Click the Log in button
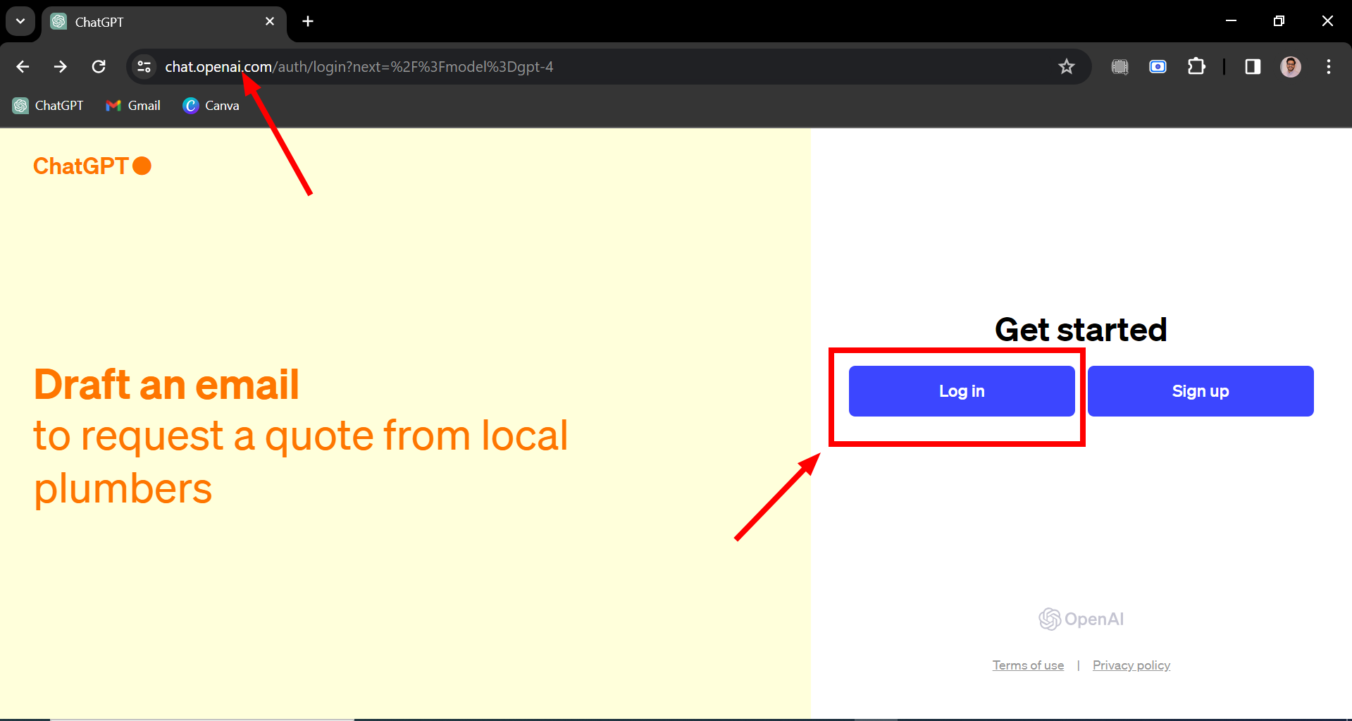This screenshot has width=1352, height=721. [961, 390]
